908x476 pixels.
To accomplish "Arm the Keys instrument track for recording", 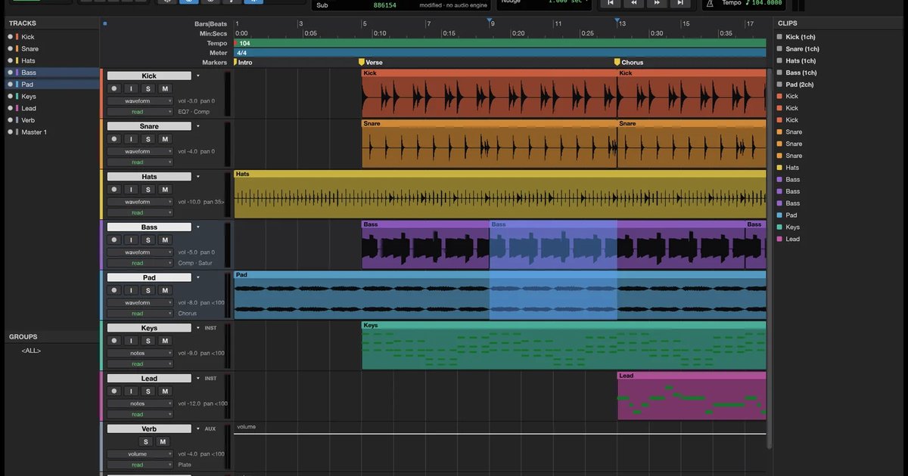I will [114, 341].
